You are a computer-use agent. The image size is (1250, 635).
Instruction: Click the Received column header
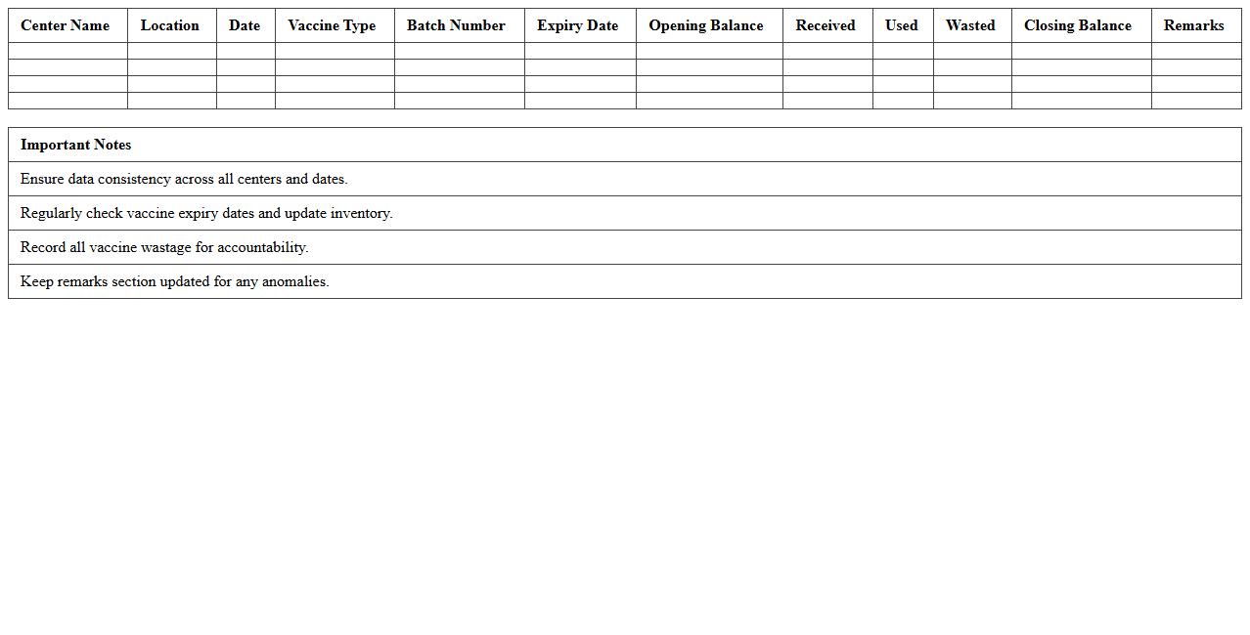pyautogui.click(x=826, y=25)
